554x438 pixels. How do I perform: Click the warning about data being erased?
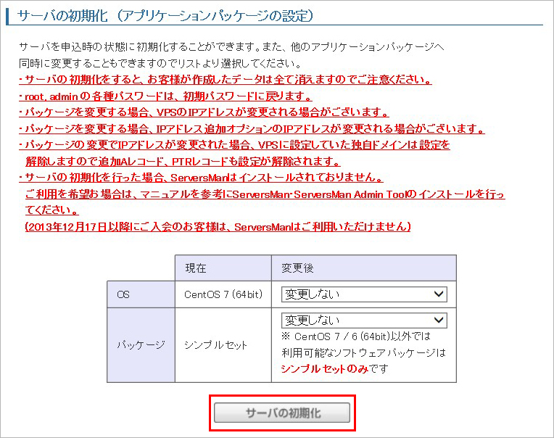(225, 80)
